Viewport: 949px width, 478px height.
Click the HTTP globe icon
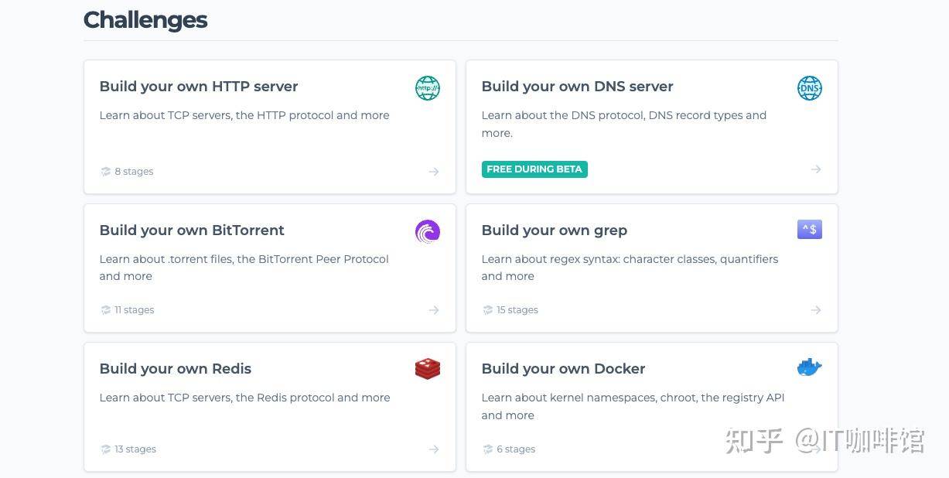(x=427, y=88)
